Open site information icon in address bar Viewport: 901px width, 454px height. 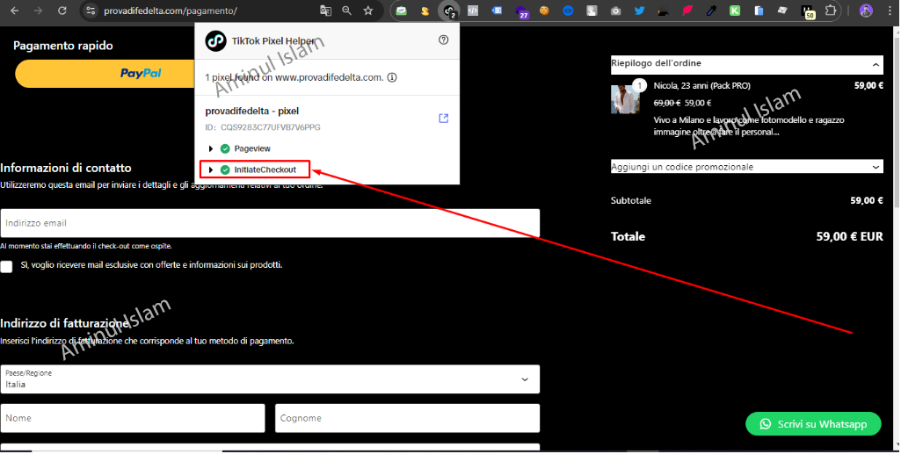point(91,11)
